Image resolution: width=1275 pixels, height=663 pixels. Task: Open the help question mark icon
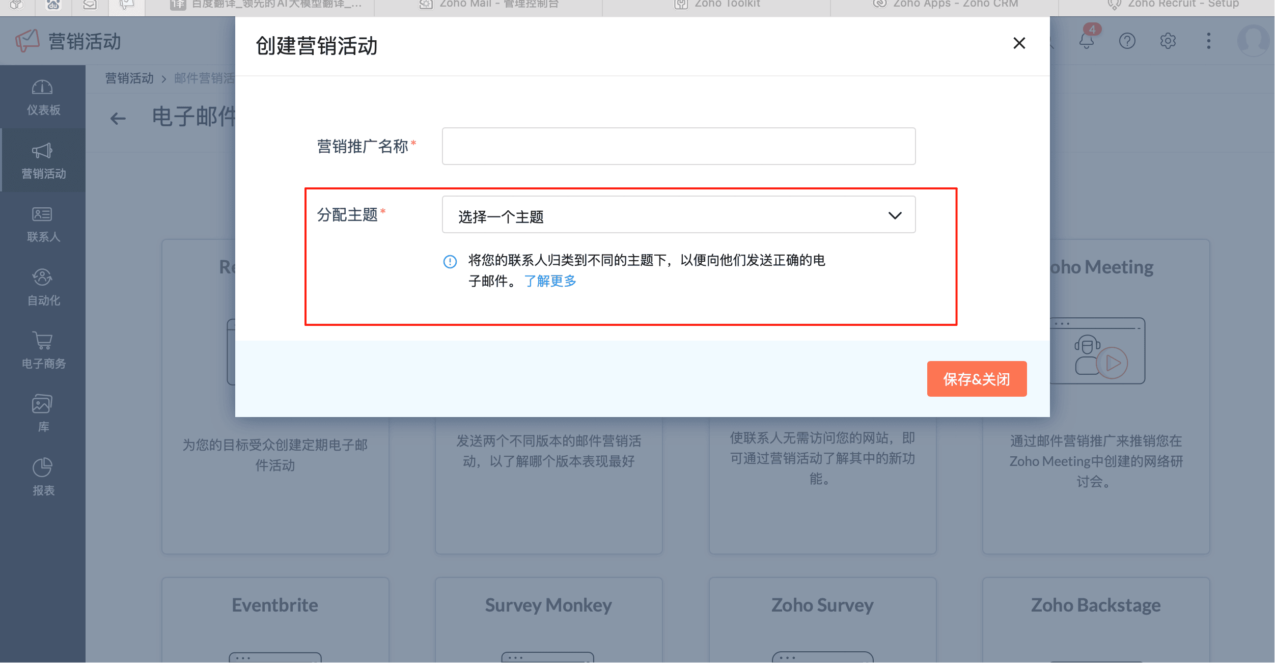point(1127,41)
